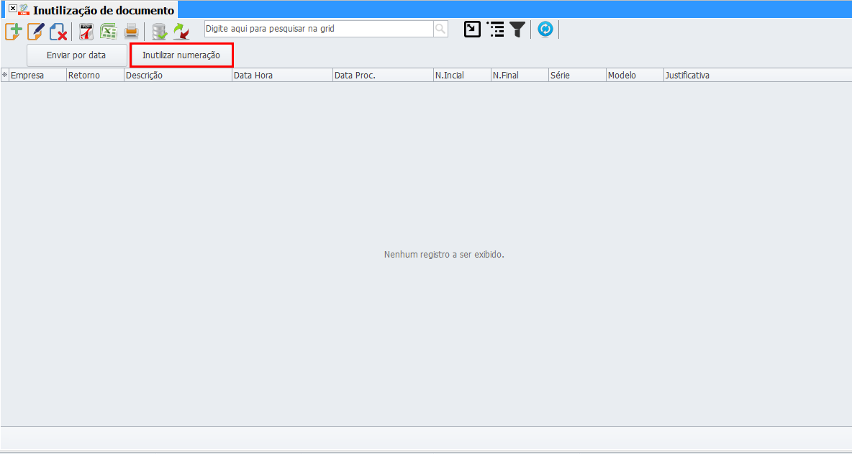Click the red and green arrows icon
The image size is (852, 454).
(x=181, y=31)
